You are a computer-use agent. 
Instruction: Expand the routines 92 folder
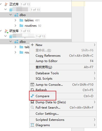tap(16, 26)
